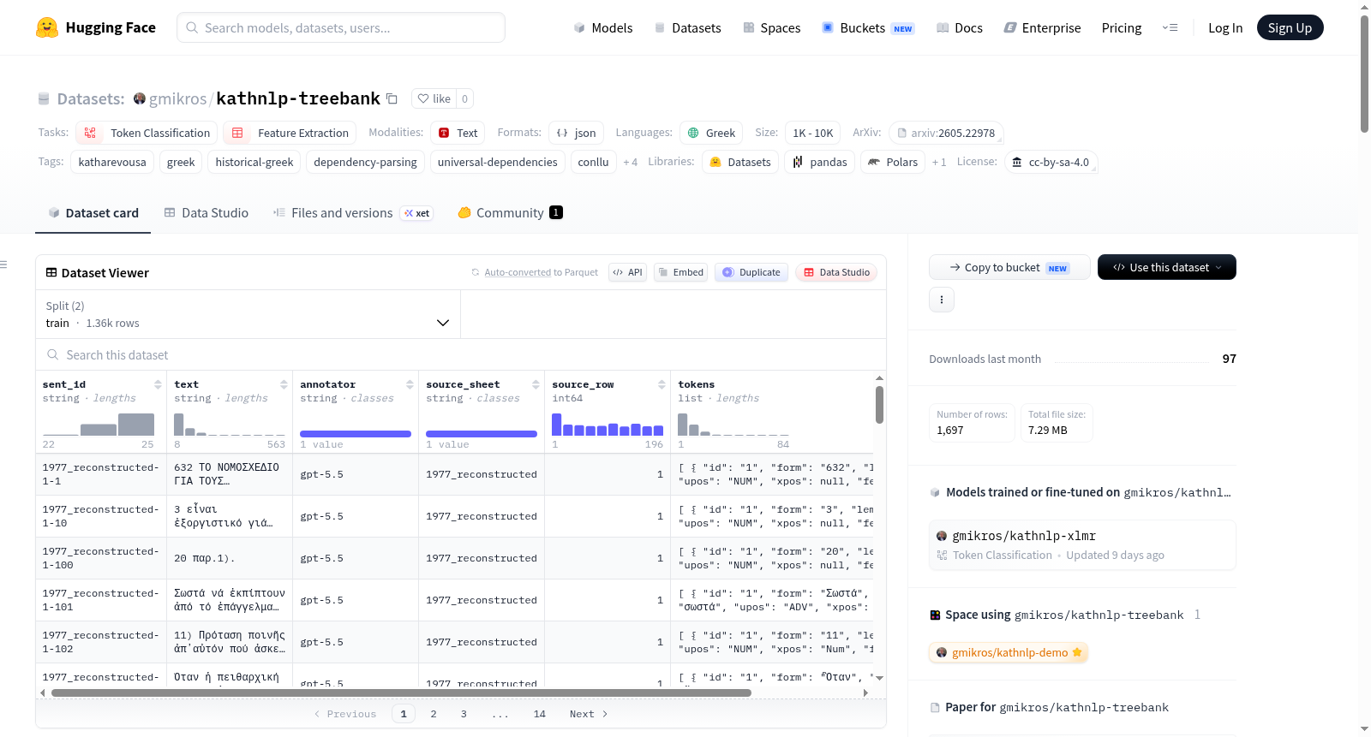Copy dataset name with the copy icon
1371x737 pixels.
tap(392, 98)
